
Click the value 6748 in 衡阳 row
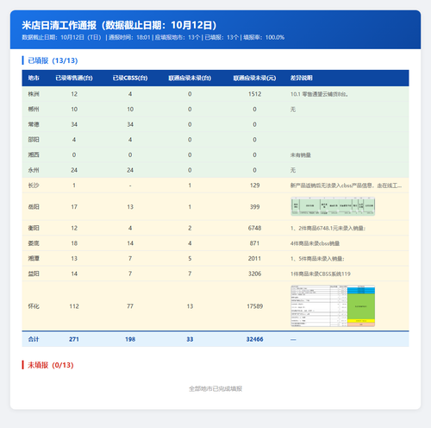[254, 228]
